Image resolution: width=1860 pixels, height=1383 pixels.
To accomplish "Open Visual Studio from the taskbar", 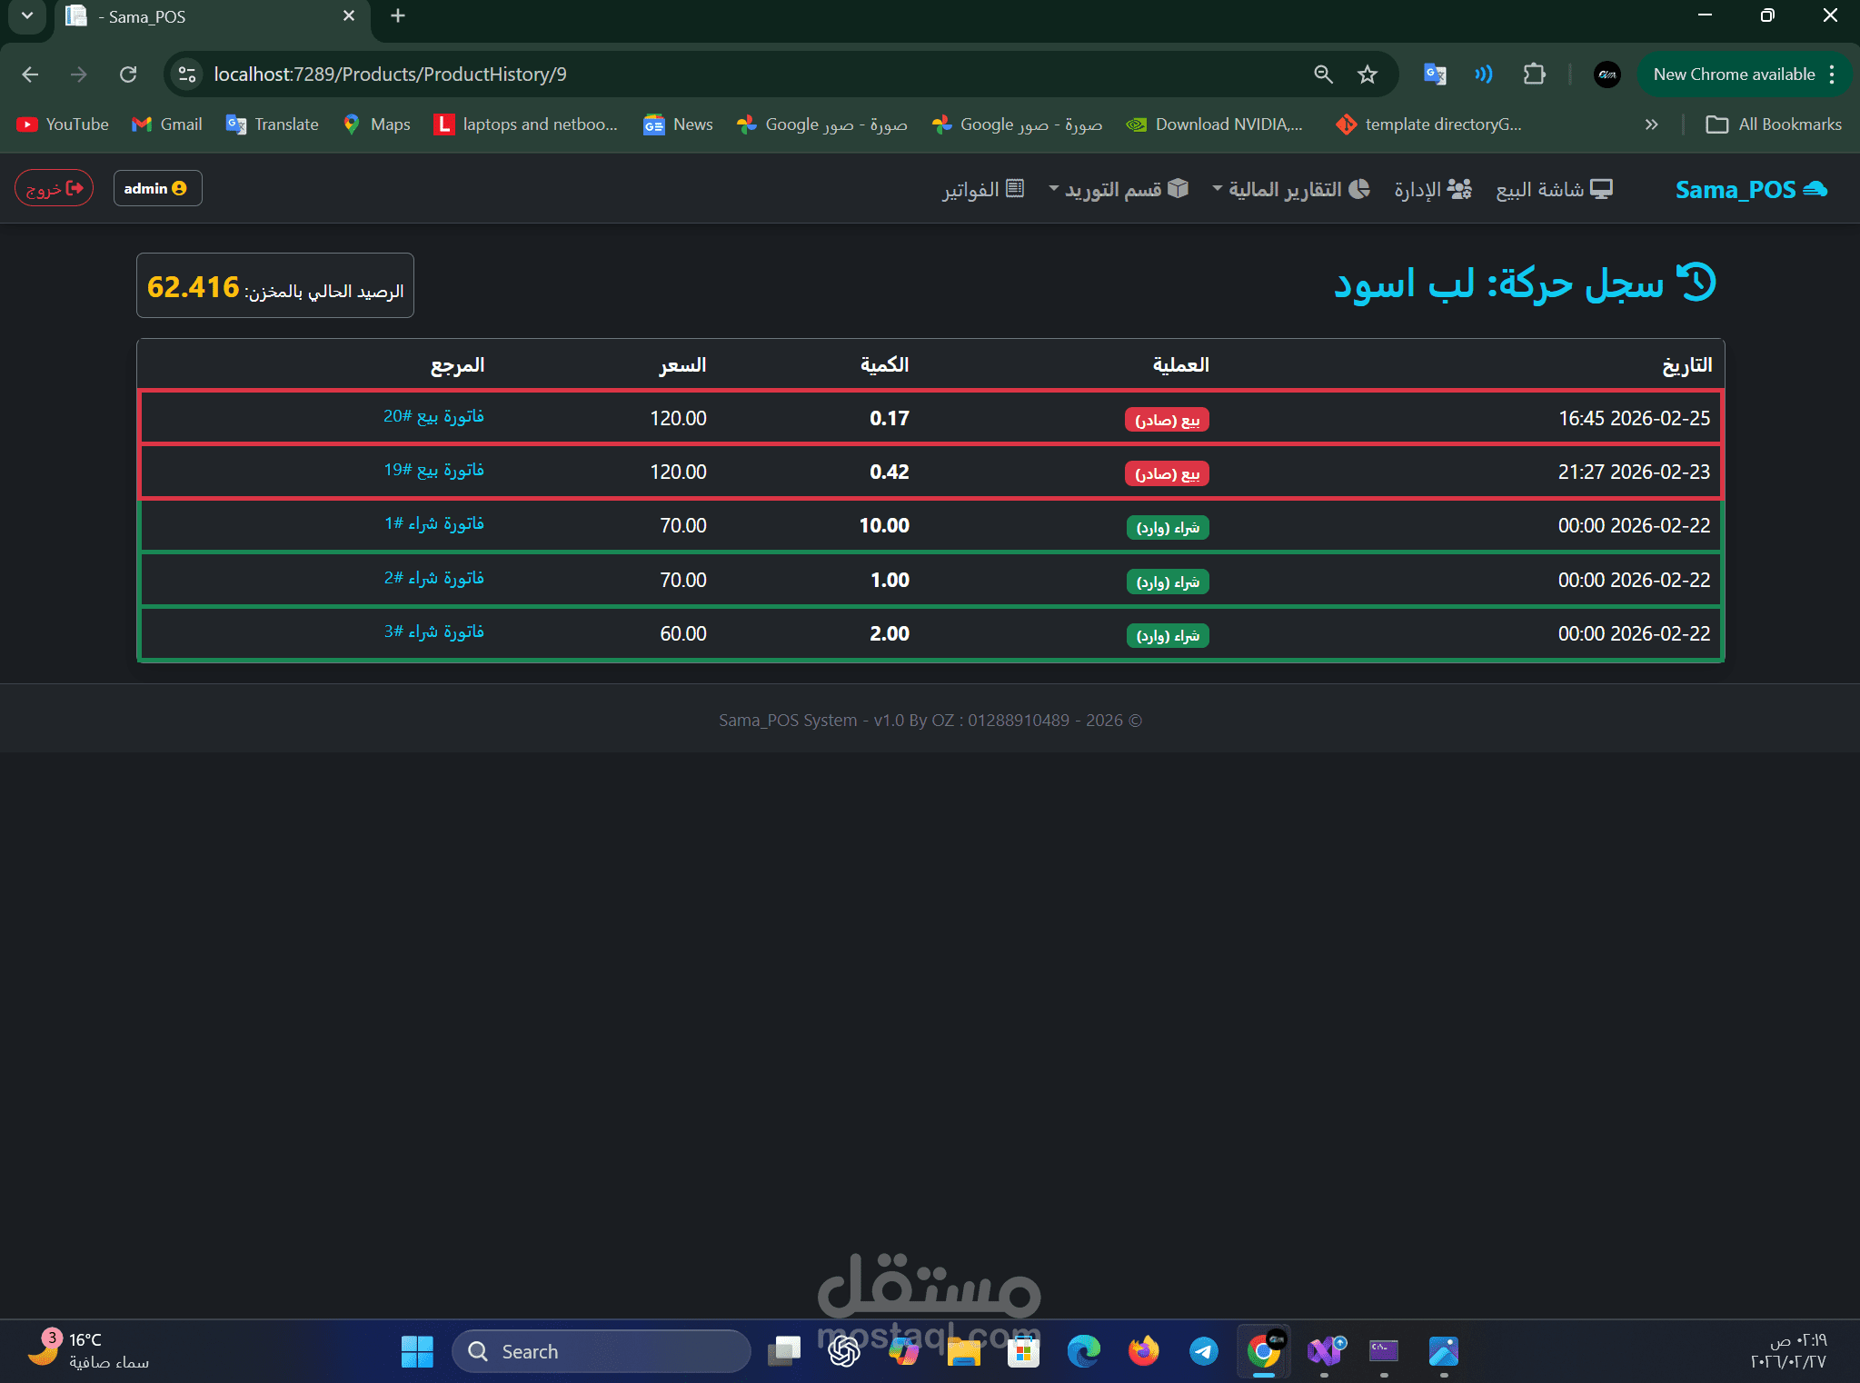I will coord(1325,1351).
